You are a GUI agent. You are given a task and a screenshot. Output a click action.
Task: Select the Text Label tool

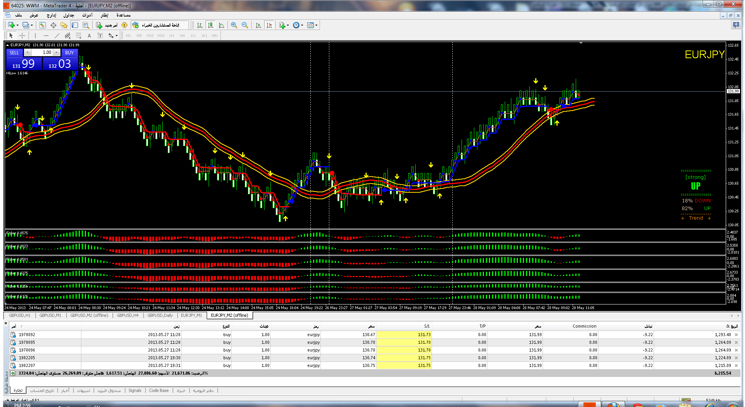pos(100,35)
